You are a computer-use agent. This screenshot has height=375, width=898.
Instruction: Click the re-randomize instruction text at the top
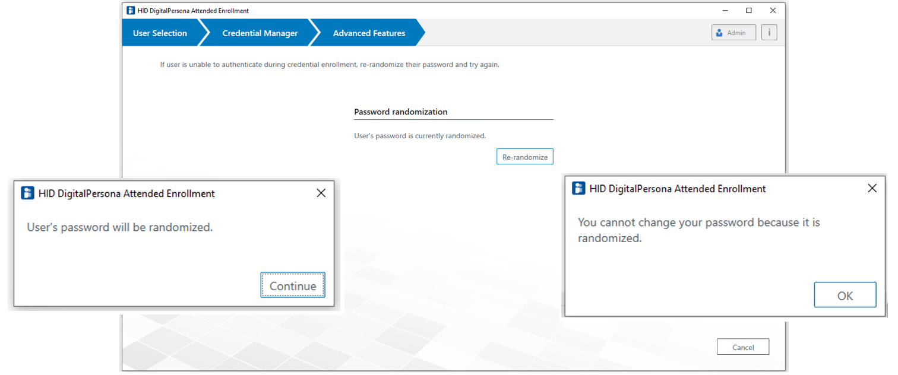tap(330, 65)
